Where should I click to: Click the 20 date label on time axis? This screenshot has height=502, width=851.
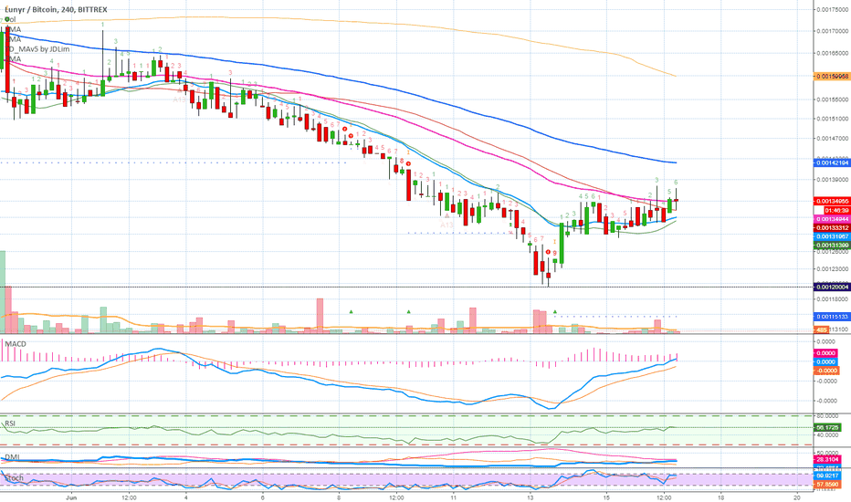pyautogui.click(x=797, y=497)
